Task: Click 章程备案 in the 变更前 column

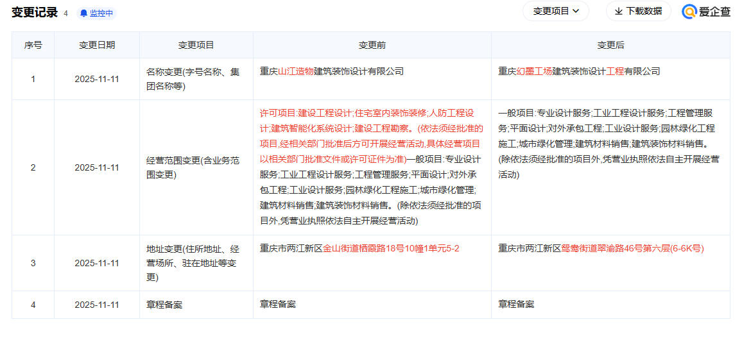Action: pos(277,305)
